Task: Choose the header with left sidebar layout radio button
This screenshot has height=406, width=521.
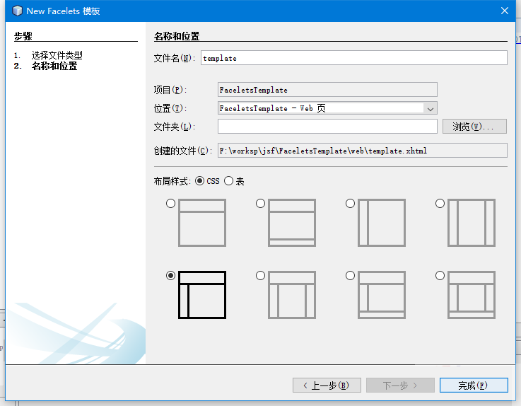Action: (170, 276)
